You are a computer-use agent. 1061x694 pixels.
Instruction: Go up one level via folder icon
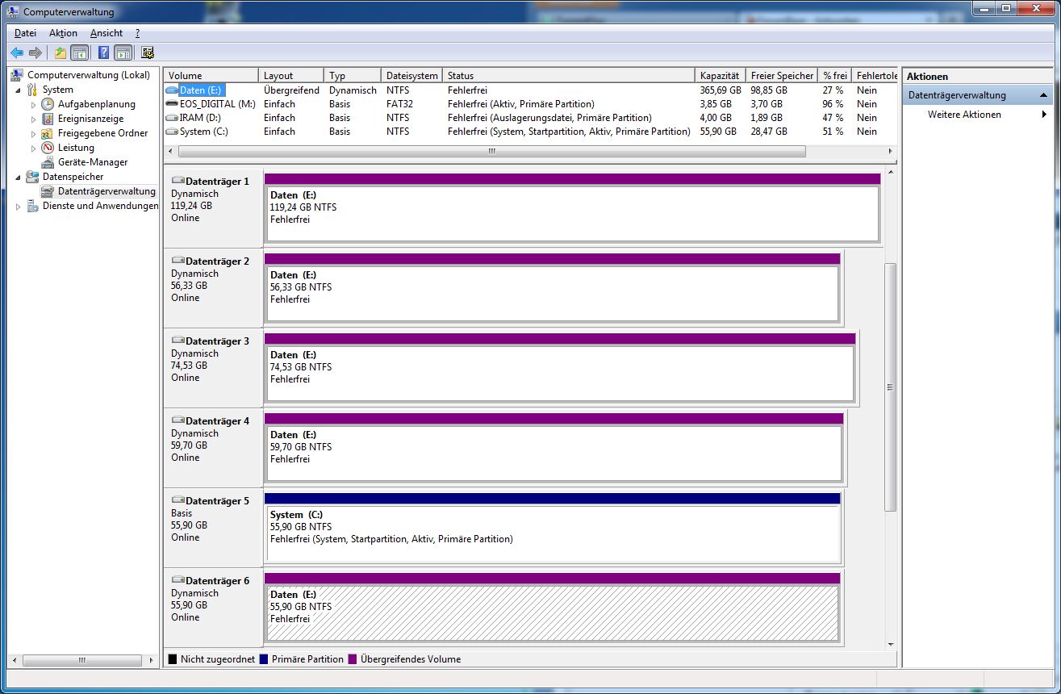pos(61,53)
